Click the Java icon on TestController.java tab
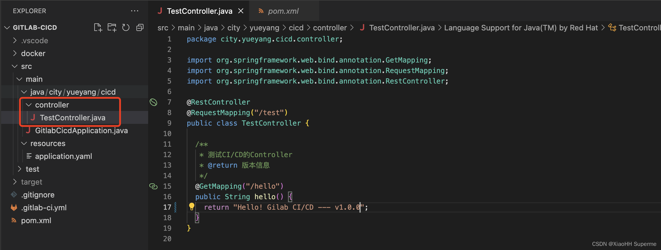The image size is (661, 250). coord(160,11)
